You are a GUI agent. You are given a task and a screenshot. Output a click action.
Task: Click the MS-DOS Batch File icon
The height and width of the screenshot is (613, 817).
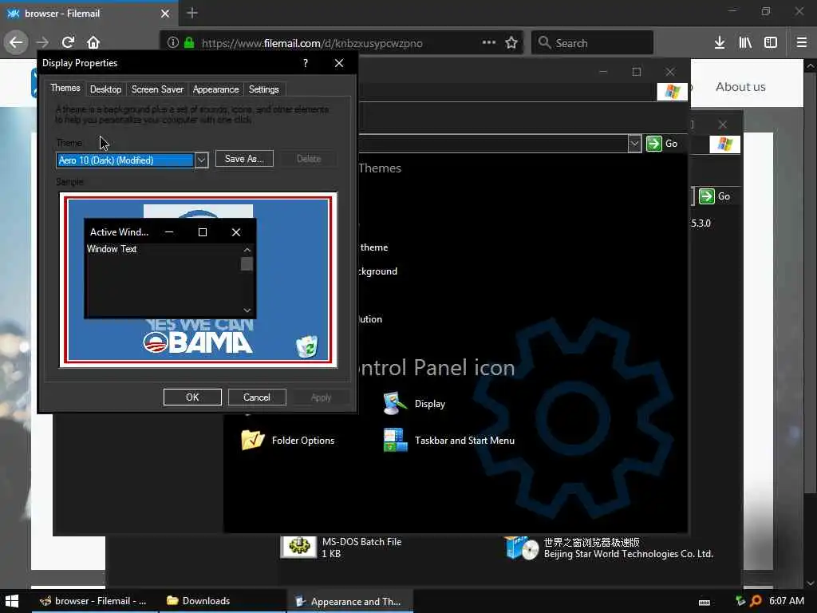[298, 547]
